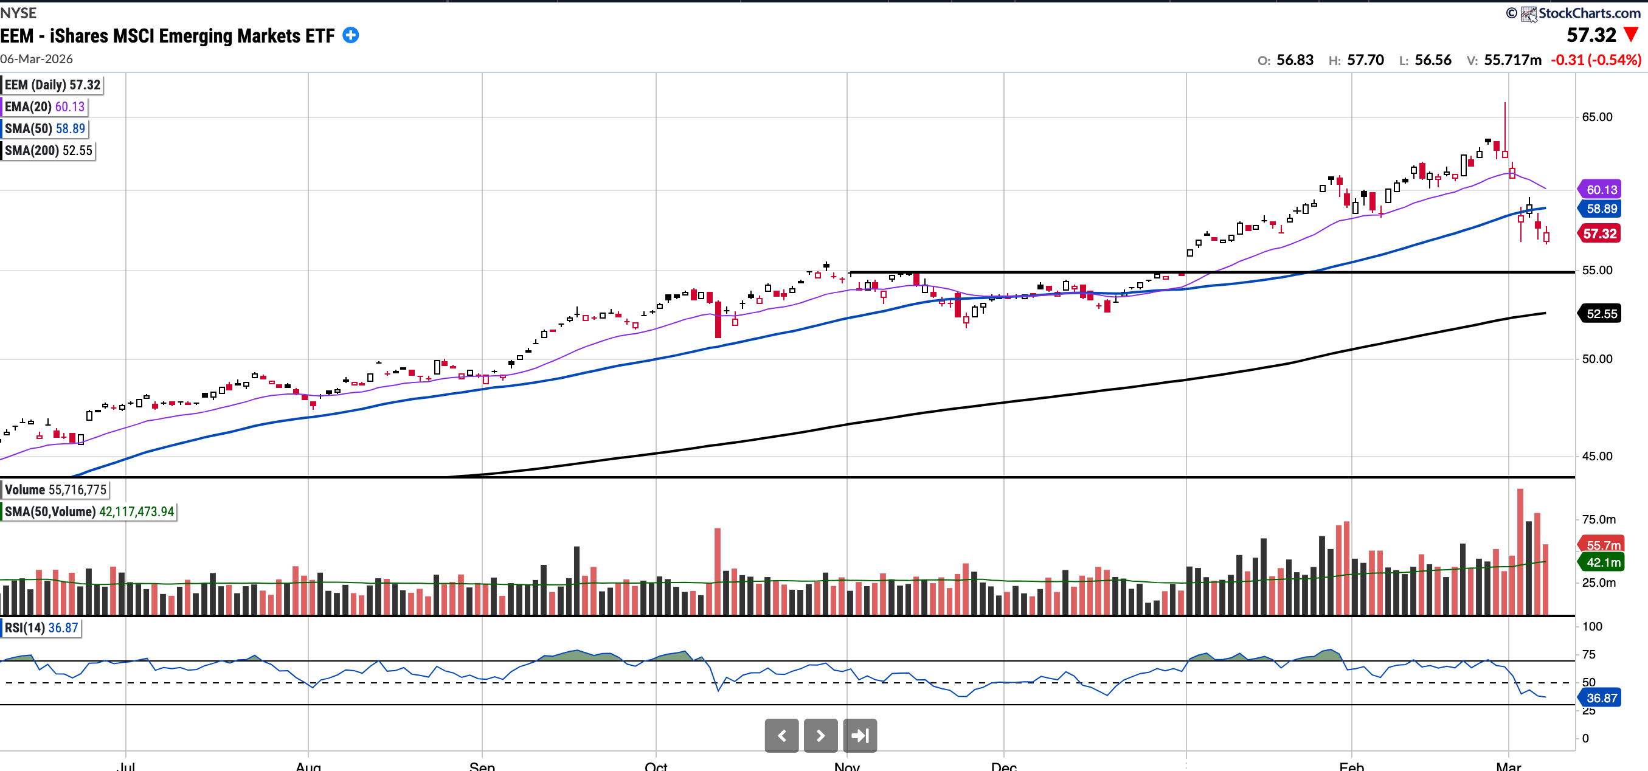
Task: Click the purple 60.13 EMA price tag
Action: 1601,189
